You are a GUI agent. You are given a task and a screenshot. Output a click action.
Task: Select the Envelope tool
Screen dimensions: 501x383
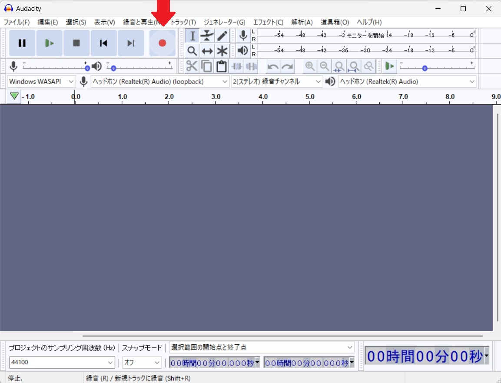[x=207, y=36]
